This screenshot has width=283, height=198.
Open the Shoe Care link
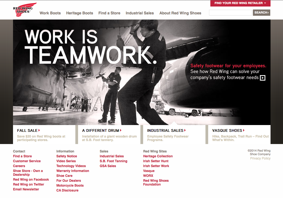click(65, 176)
